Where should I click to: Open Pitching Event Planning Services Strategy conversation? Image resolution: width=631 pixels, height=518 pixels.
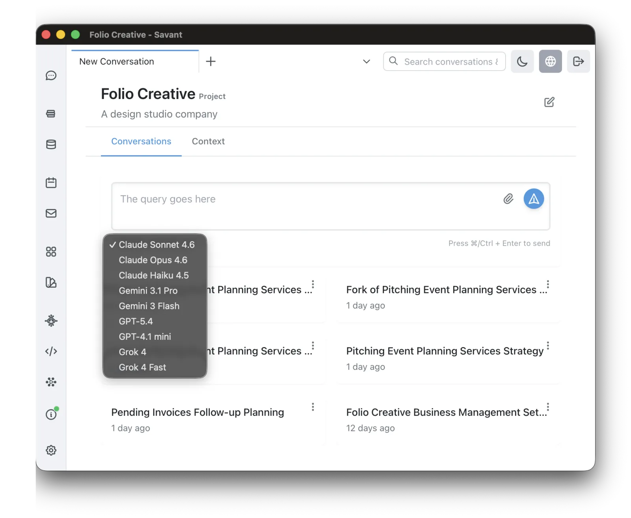point(445,351)
